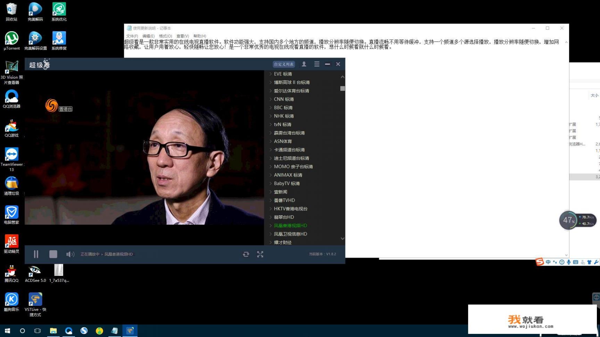Open the 完美解码设置 desktop icon
This screenshot has width=600, height=337.
coord(35,41)
